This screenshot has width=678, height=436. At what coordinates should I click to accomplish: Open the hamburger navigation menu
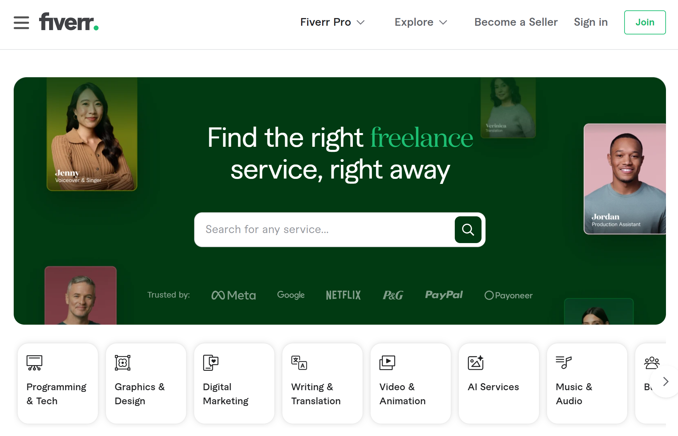click(21, 22)
